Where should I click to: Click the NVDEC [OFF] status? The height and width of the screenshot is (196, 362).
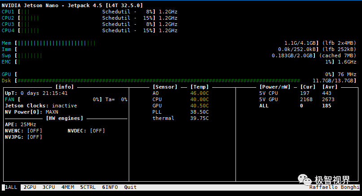click(x=97, y=131)
